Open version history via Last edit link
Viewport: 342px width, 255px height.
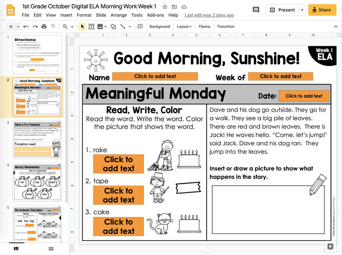pyautogui.click(x=209, y=15)
